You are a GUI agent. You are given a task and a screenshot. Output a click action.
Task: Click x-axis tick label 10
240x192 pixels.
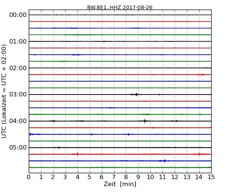150,177
